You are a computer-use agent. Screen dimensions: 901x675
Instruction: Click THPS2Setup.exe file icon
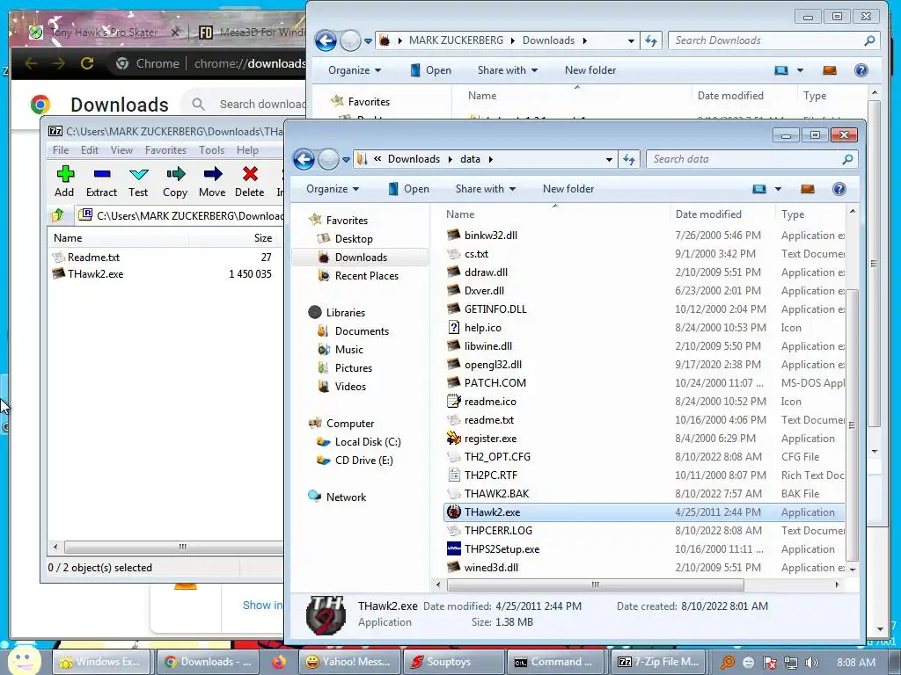point(453,548)
